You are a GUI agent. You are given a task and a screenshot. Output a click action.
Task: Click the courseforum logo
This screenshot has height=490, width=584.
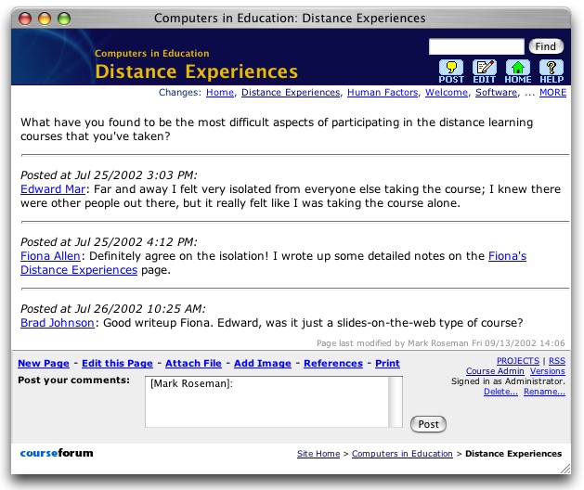tap(57, 453)
